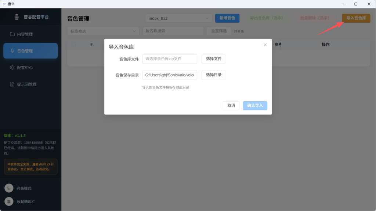Click 取消 to dismiss import dialog
This screenshot has width=376, height=211.
point(231,105)
